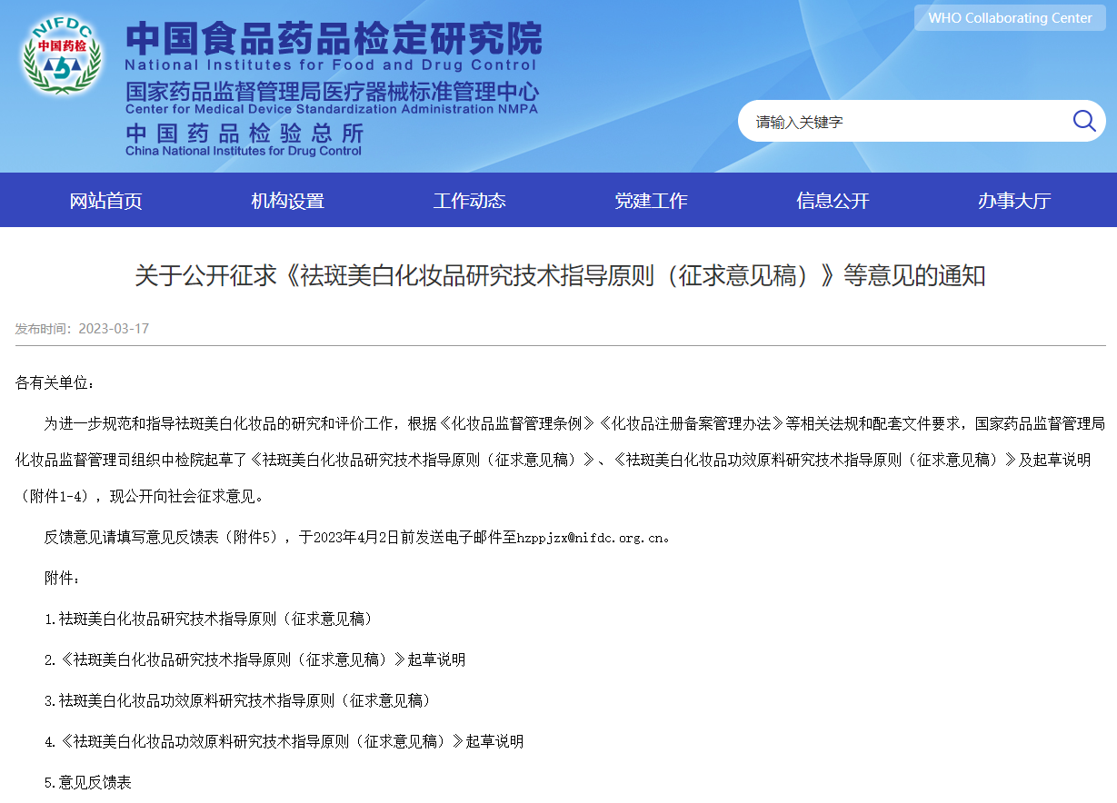Open the 网站首页 navigation menu item
Screen dimensions: 1117x803
click(105, 201)
